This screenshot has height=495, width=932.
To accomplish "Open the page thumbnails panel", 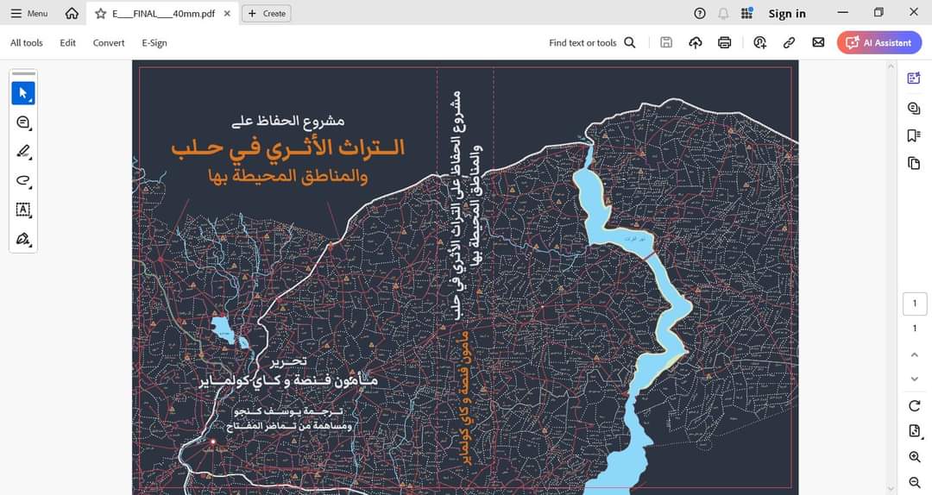I will tap(914, 163).
